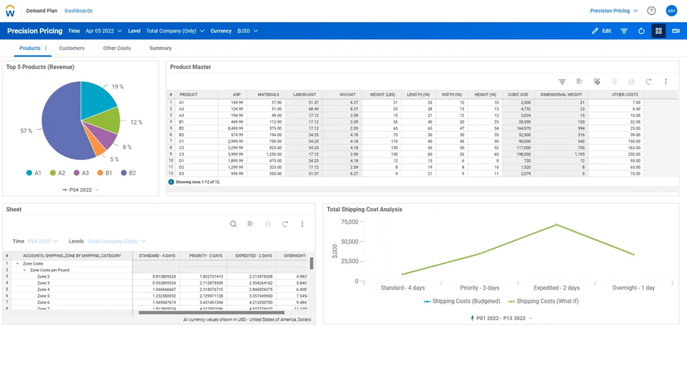
Task: Click the Edit button on the blue toolbar
Action: (600, 31)
